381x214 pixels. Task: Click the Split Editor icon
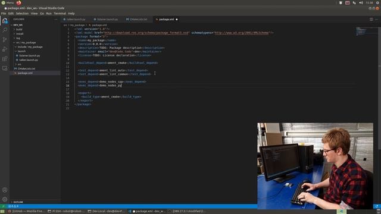click(x=371, y=20)
